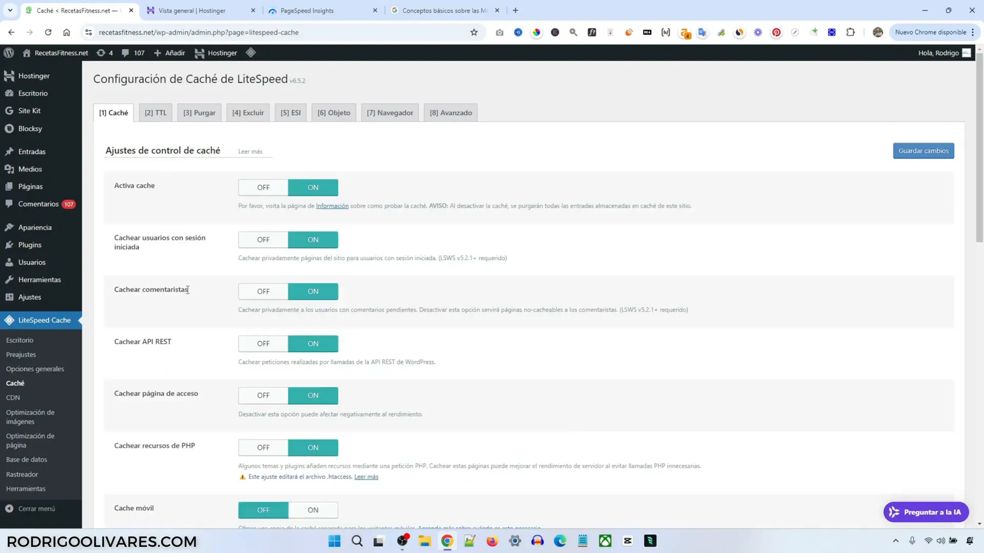Disable Cachear API REST
Screen dimensions: 984x553
[263, 343]
